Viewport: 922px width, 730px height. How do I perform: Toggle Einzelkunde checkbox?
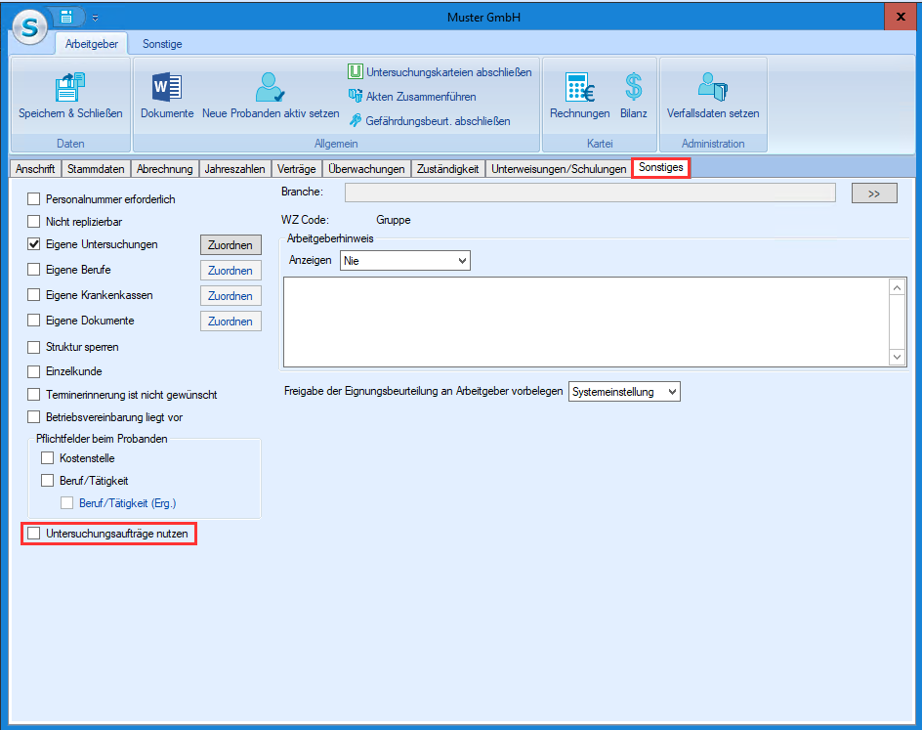(33, 371)
